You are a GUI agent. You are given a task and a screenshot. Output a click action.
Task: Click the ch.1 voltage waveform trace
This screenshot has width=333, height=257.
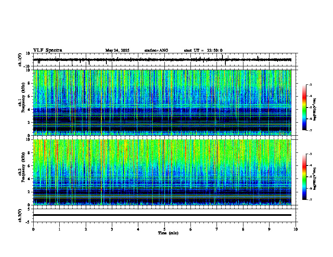[162, 60]
